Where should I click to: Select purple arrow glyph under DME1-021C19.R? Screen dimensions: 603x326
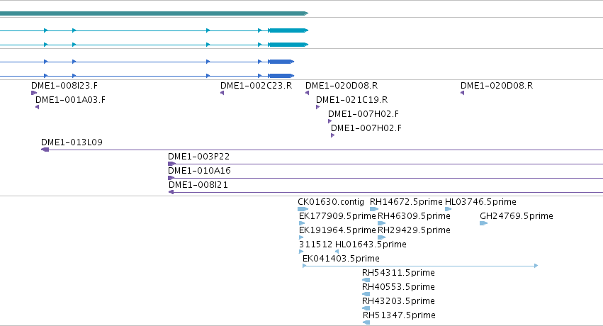[317, 107]
